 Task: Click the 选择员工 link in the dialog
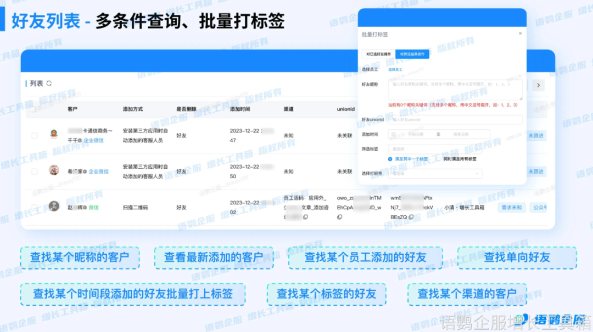395,70
